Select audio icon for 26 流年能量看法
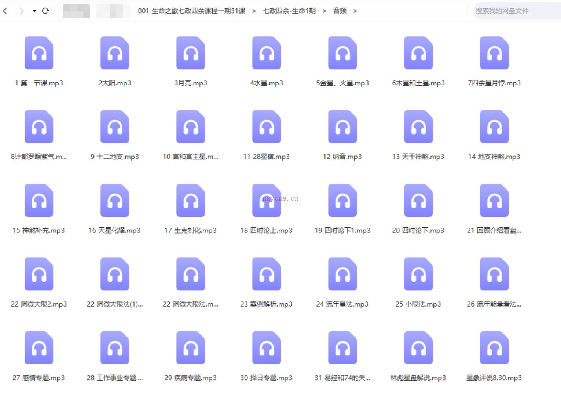Screen dimensions: 561x396 coord(494,274)
